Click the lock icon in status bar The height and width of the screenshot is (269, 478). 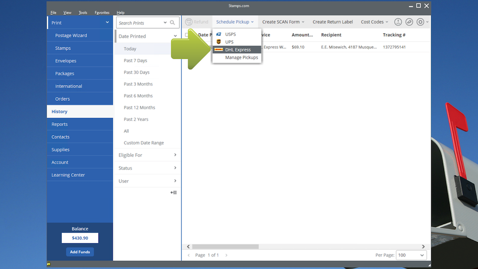click(x=49, y=264)
